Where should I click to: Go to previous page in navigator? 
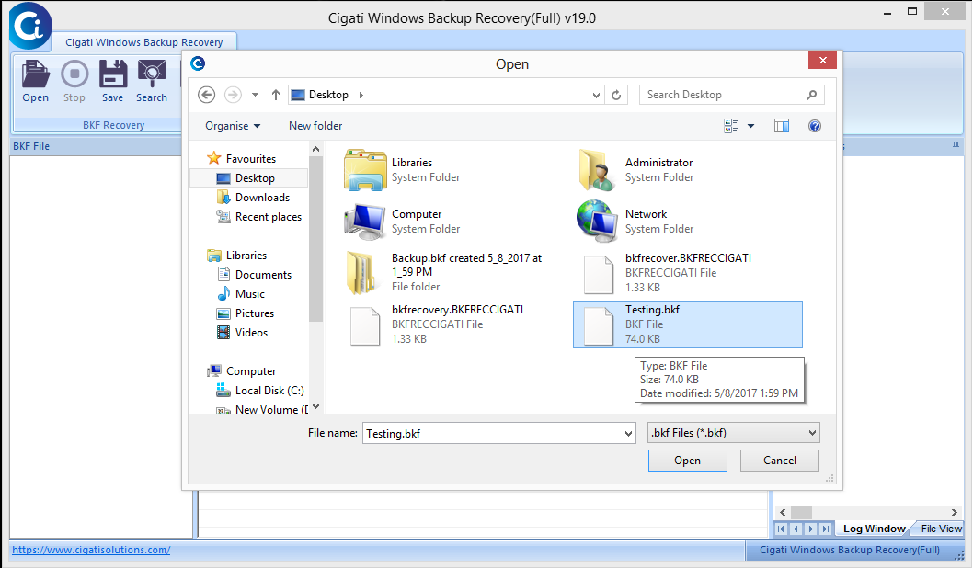tap(796, 529)
